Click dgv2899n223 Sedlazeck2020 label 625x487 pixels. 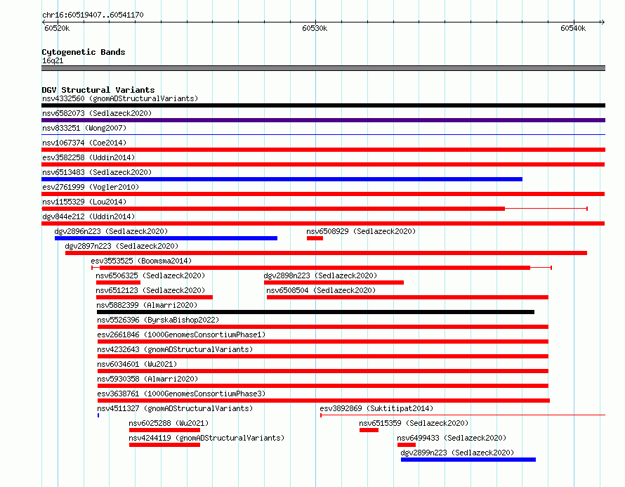click(x=457, y=453)
